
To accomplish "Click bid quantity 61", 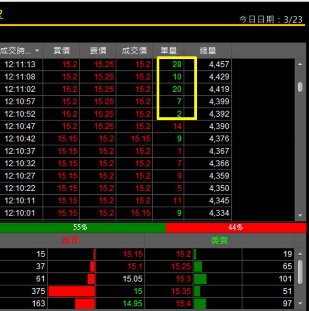I will pos(40,279).
